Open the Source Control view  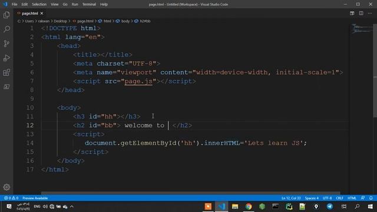point(6,44)
